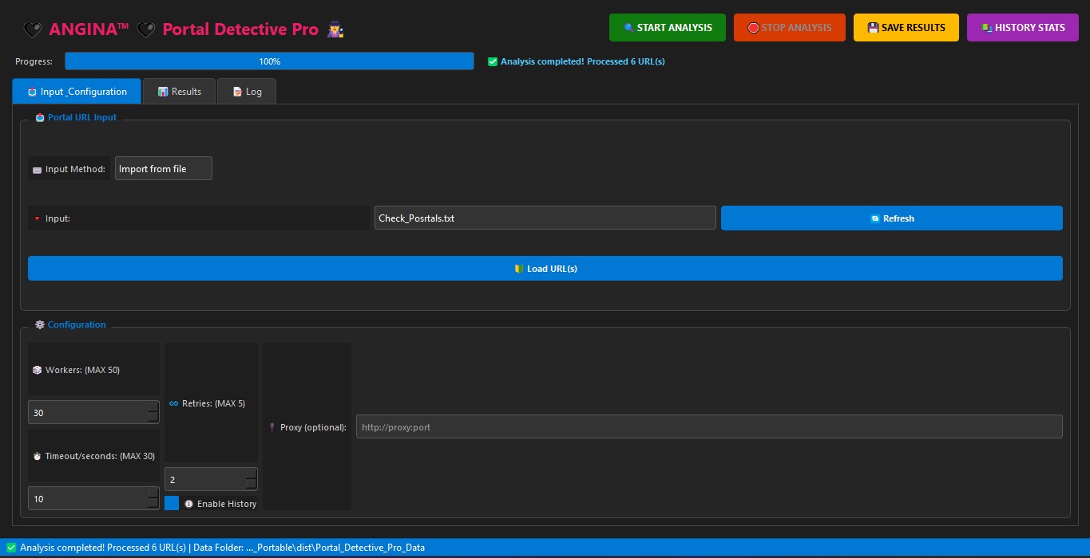Click the detective emoji icon in title
The image size is (1090, 558).
(x=335, y=29)
